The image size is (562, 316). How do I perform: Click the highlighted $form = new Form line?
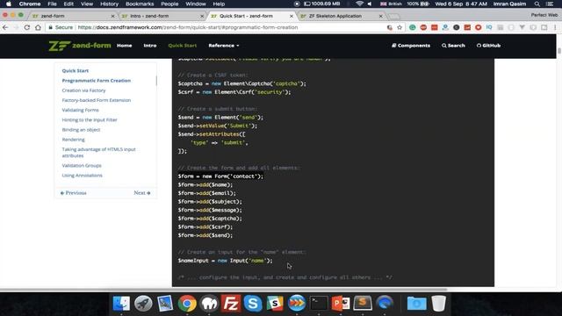(x=220, y=176)
